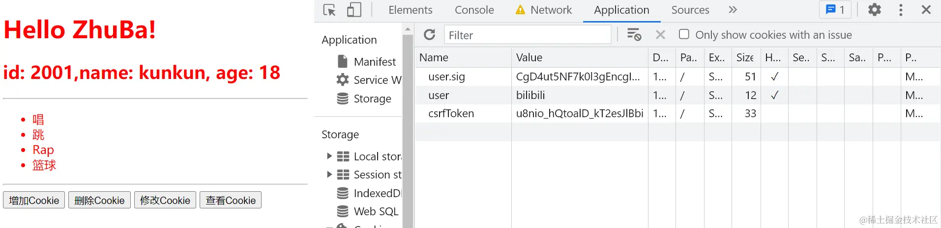Screen dimensions: 941x228
Task: Enable only show cookies with an issue
Action: coord(684,34)
